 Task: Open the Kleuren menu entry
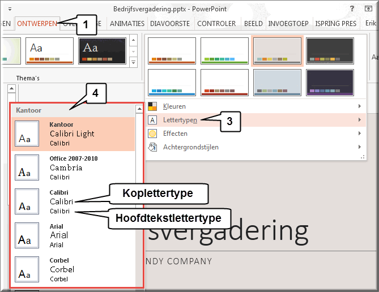coord(256,106)
